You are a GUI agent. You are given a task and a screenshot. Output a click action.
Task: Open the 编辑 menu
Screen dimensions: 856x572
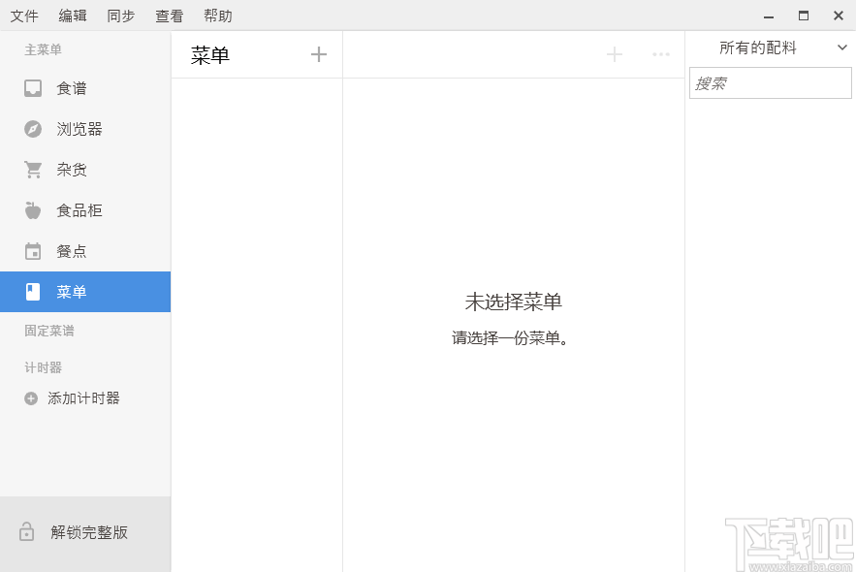[x=73, y=16]
